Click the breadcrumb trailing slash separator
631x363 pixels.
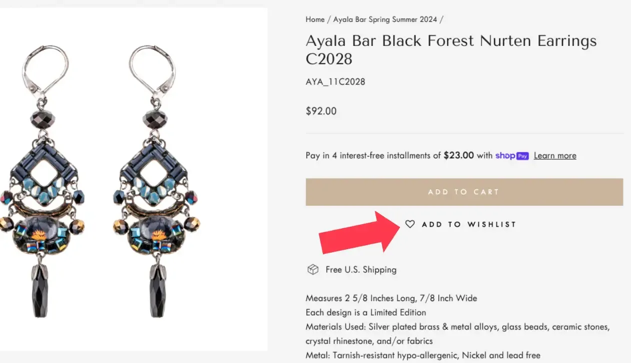pyautogui.click(x=441, y=19)
